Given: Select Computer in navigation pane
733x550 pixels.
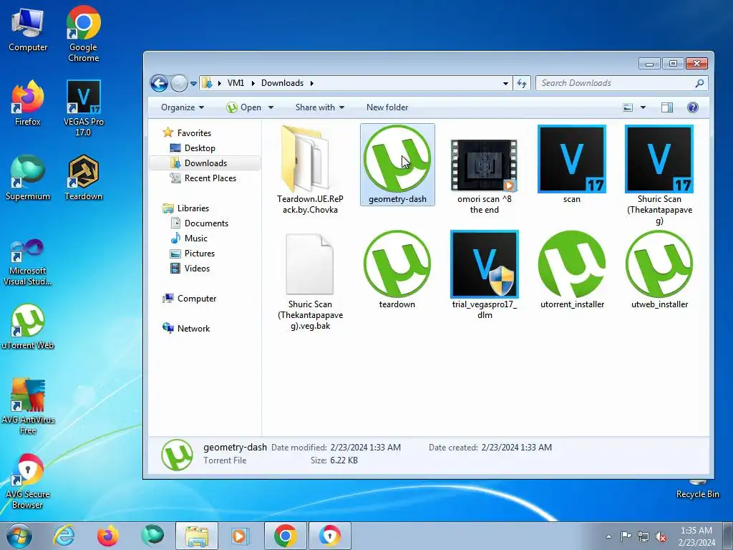Looking at the screenshot, I should [x=189, y=299].
